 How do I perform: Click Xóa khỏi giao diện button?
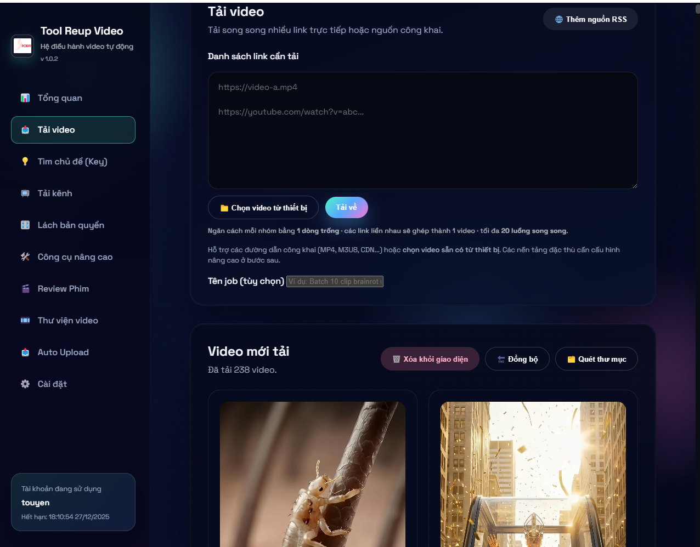(430, 359)
